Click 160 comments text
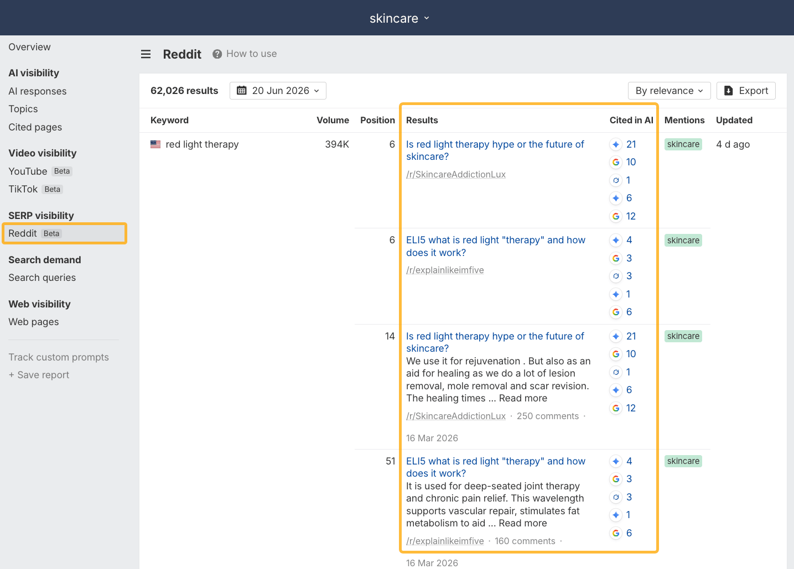The width and height of the screenshot is (794, 569). [525, 541]
